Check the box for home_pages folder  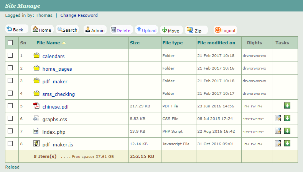click(x=10, y=68)
